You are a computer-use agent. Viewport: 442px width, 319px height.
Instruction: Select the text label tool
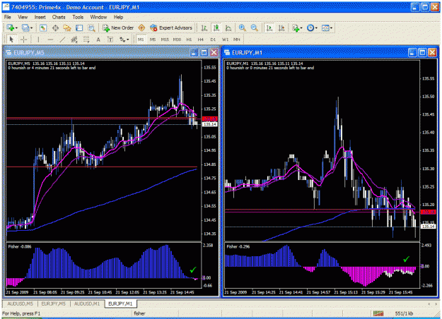pos(110,40)
